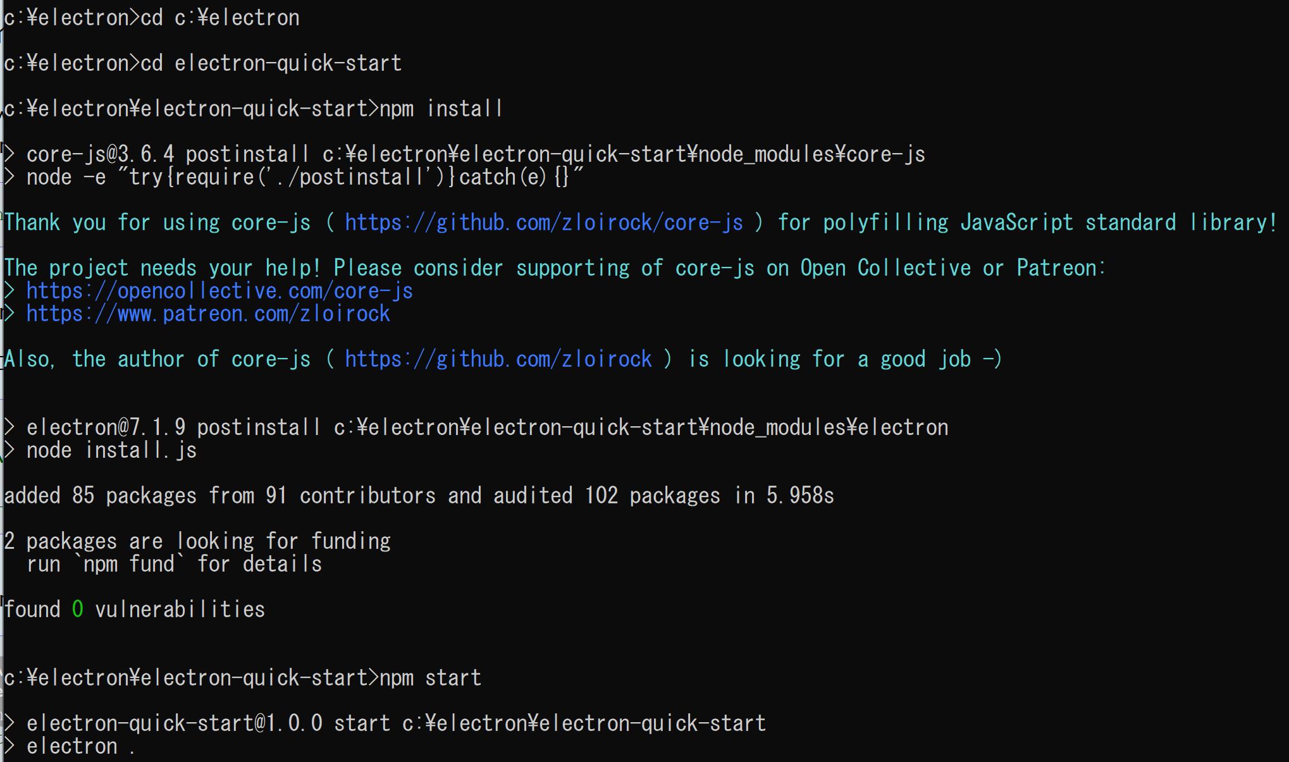Click the 'electron@7.1.9 postinstall' text

pos(173,427)
